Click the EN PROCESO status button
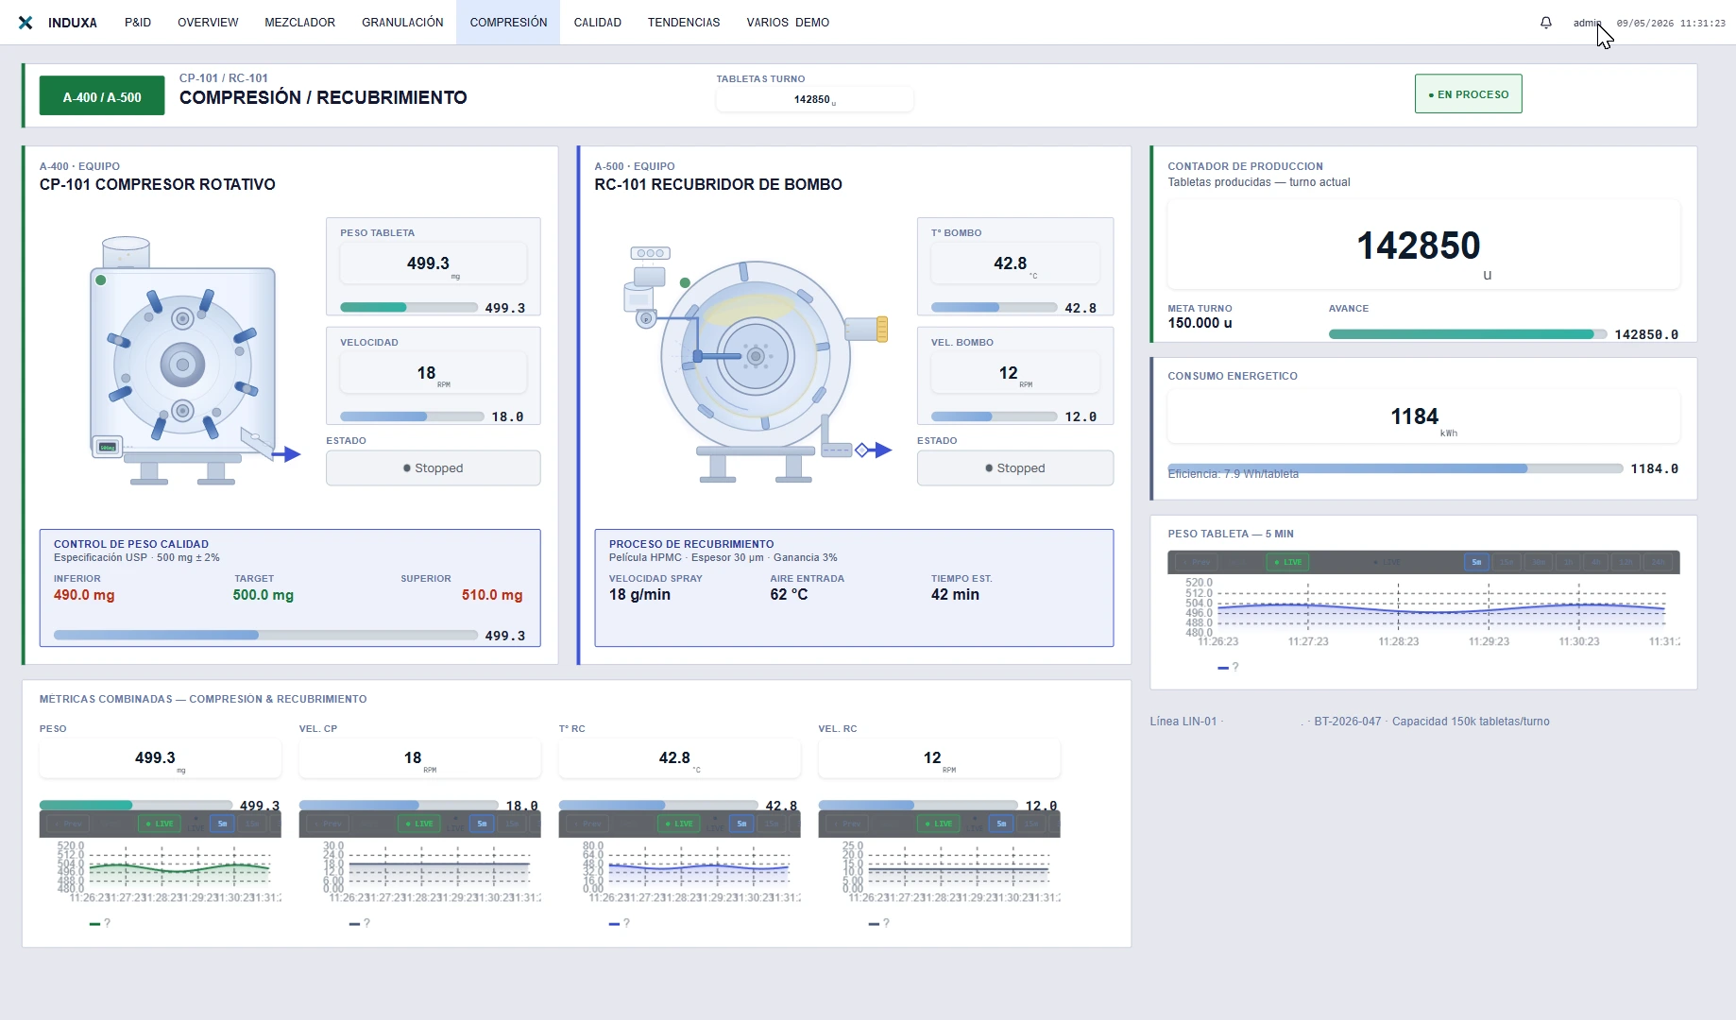Image resolution: width=1736 pixels, height=1020 pixels. tap(1468, 94)
